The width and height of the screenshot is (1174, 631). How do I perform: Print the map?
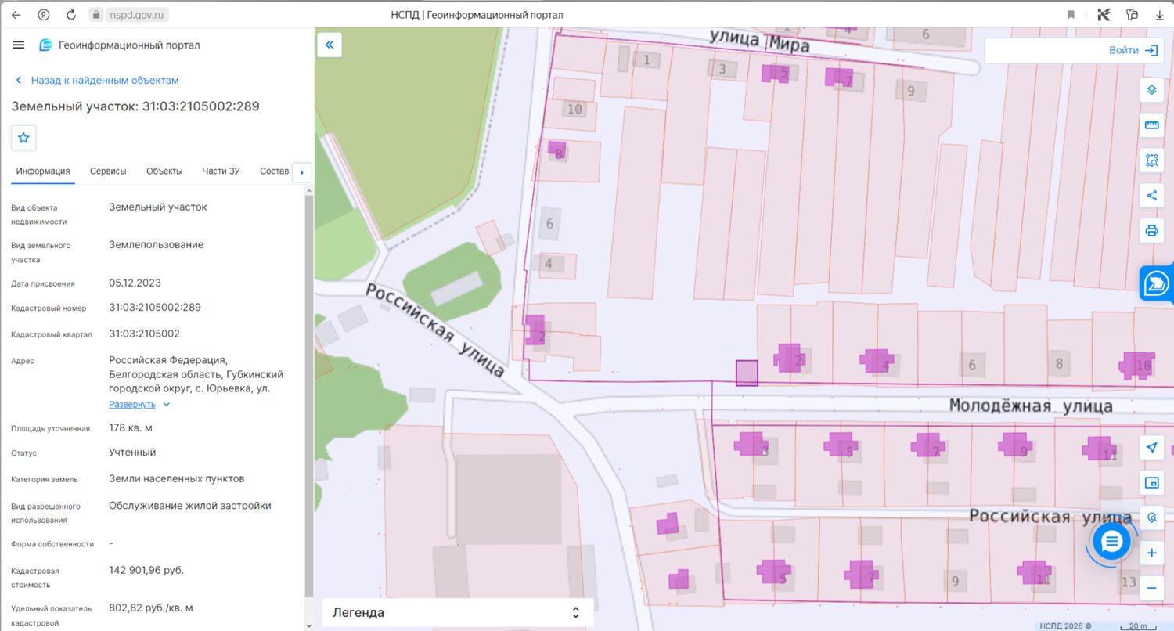point(1151,231)
